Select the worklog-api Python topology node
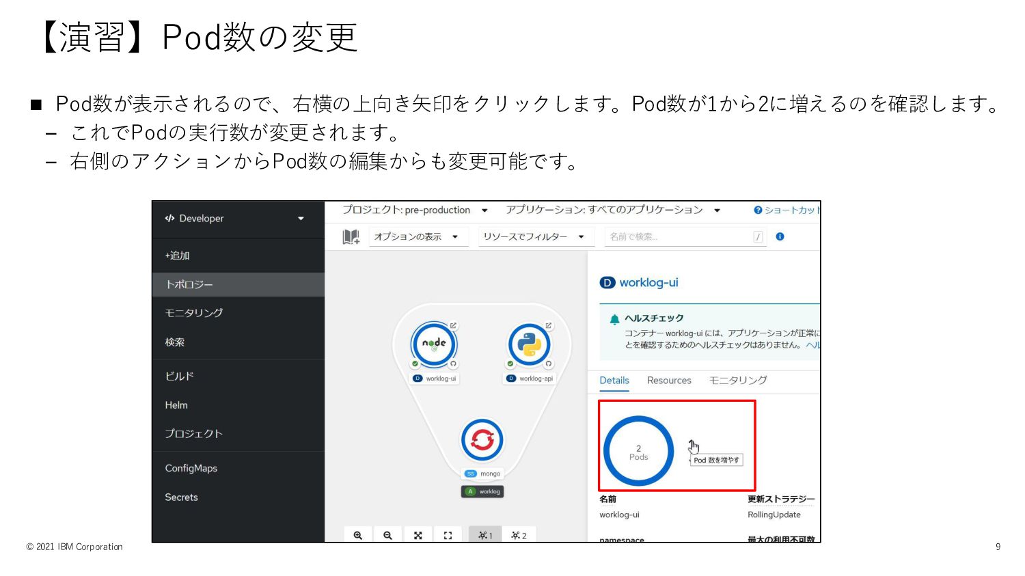 click(x=529, y=344)
